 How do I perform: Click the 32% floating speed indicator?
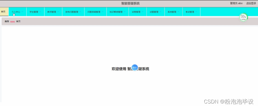[x=243, y=17]
